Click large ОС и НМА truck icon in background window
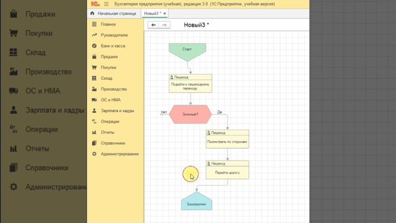This screenshot has width=396, height=223. (14, 91)
